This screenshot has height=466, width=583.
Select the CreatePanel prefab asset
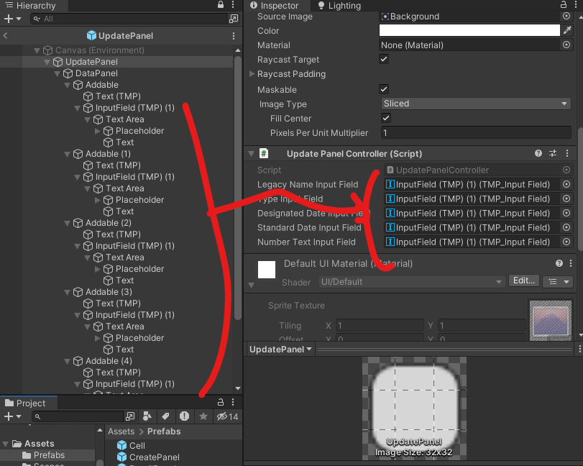154,457
